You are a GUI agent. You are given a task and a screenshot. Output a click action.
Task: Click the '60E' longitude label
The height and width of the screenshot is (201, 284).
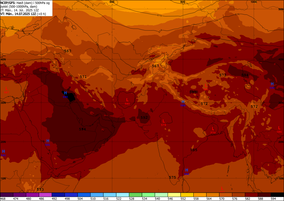point(112,2)
